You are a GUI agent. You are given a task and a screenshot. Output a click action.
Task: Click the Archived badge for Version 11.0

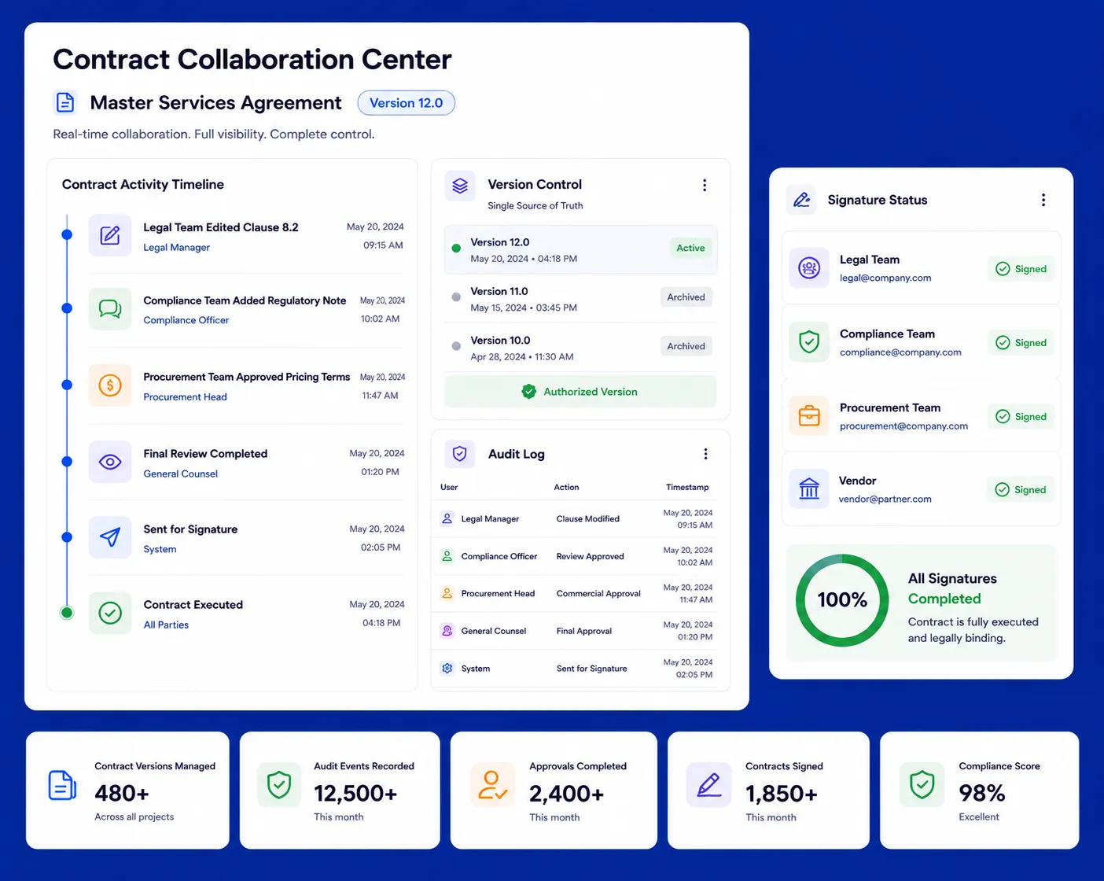click(686, 297)
